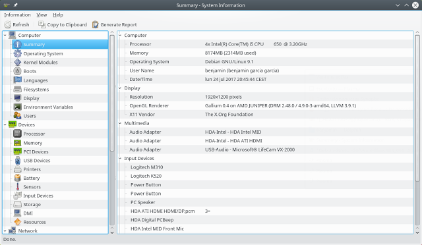Select the HDA Digital PCBeep entry
The width and height of the screenshot is (422, 245).
coord(265,220)
